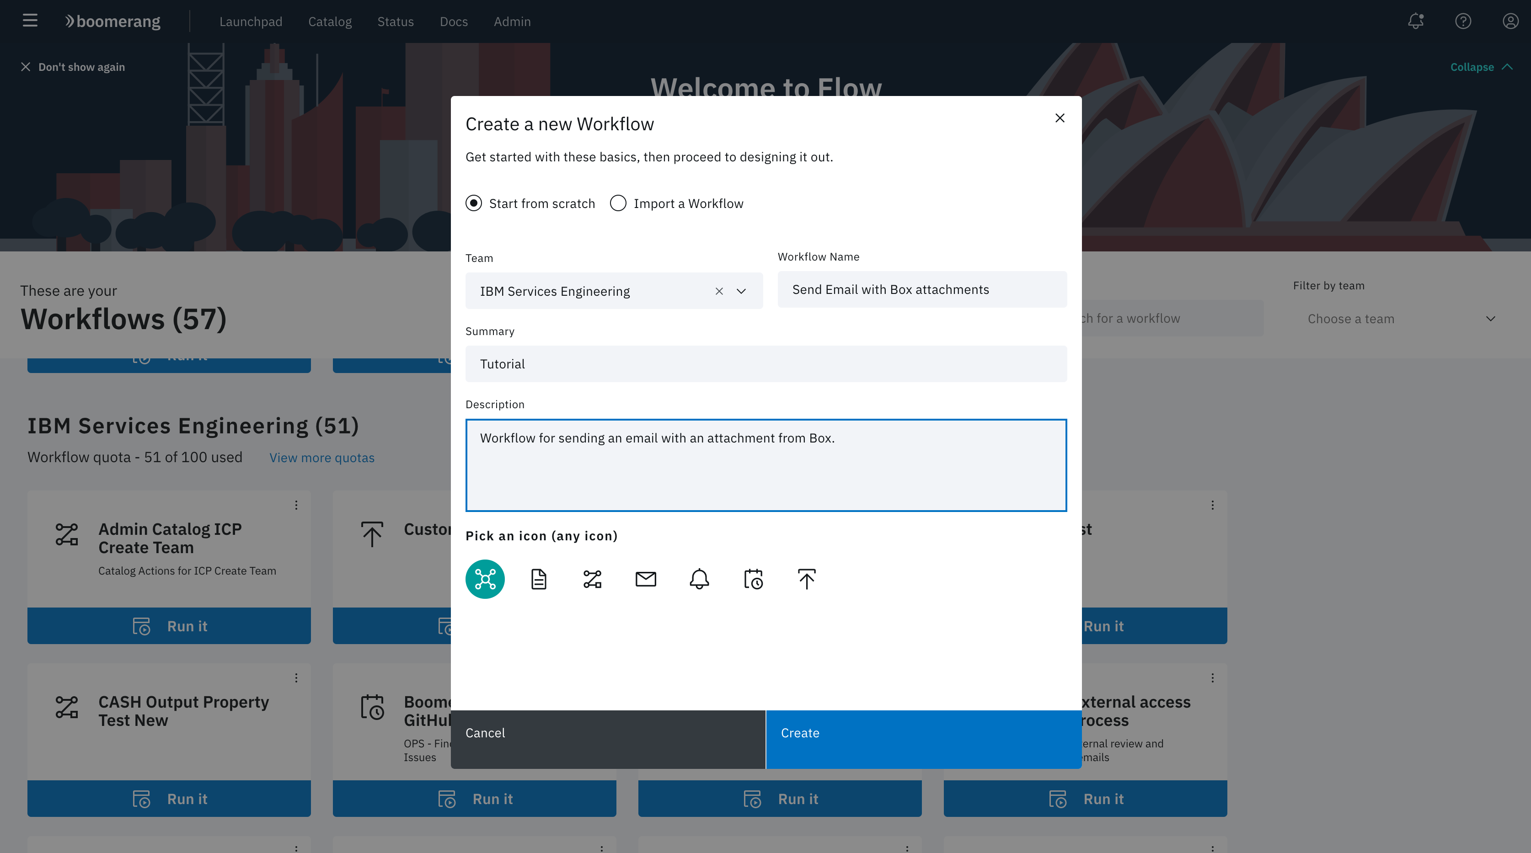Screen dimensions: 1531x853
Task: Close the Create a new Workflow dialog
Action: pyautogui.click(x=1060, y=118)
